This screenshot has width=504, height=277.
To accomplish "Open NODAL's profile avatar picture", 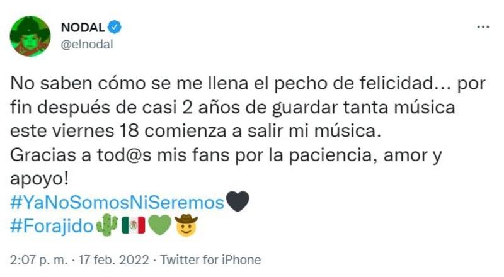I will (x=30, y=37).
